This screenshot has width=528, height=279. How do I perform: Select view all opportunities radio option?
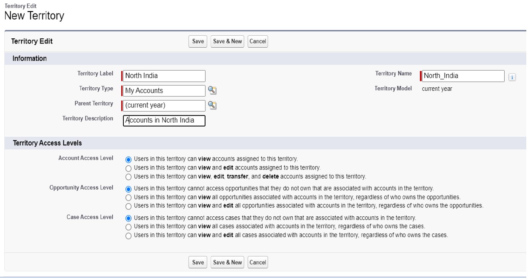click(128, 197)
